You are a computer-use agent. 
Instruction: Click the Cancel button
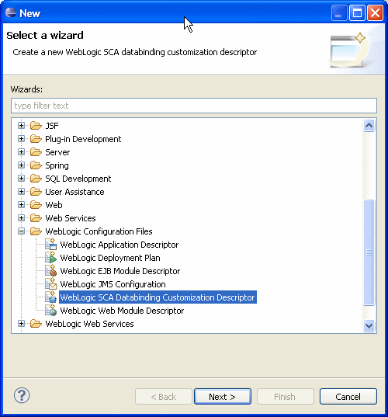click(x=348, y=397)
